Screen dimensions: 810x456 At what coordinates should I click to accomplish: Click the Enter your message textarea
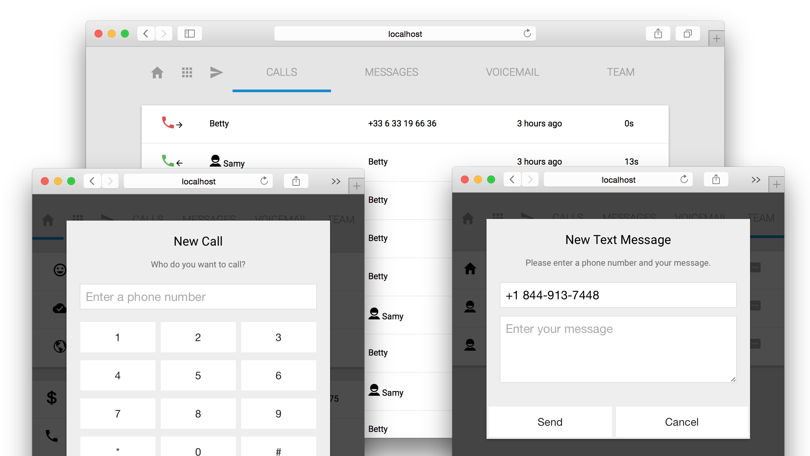click(618, 349)
